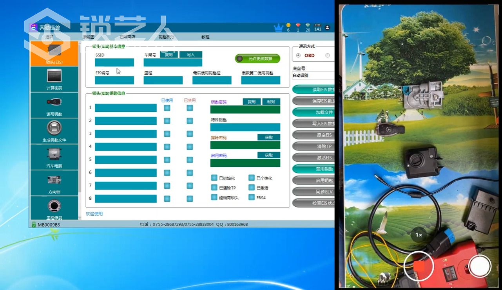Screen dimensions: 502x290
Task: Click the 读取EIS数据 button
Action: click(314, 90)
